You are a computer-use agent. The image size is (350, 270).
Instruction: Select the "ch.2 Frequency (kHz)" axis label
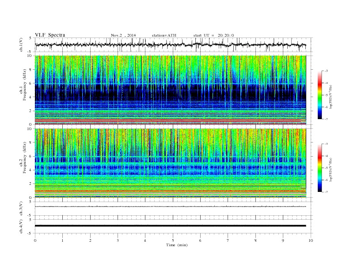coord(23,157)
